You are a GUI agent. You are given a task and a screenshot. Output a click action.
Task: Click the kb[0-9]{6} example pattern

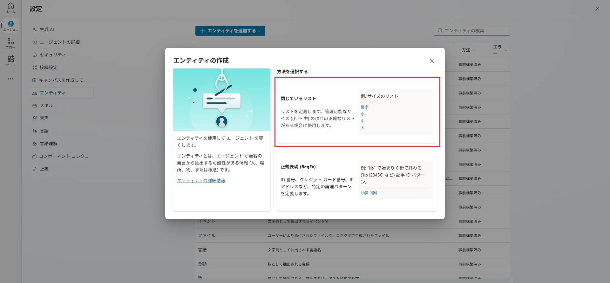pos(369,193)
